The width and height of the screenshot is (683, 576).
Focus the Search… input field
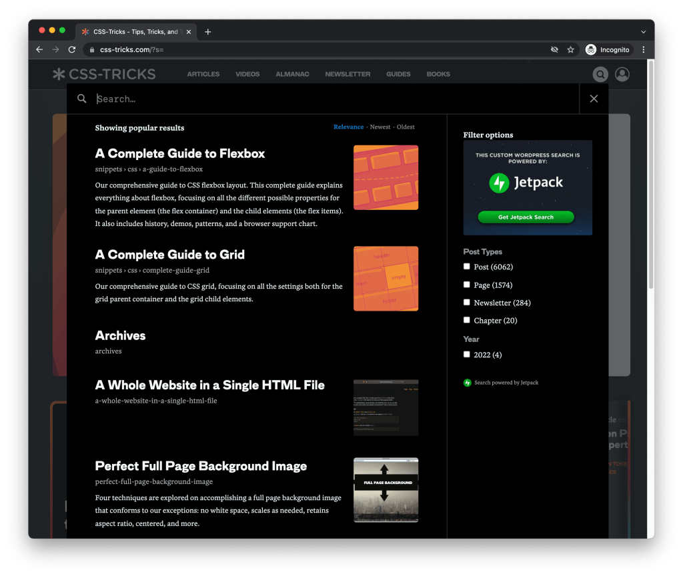coord(335,99)
